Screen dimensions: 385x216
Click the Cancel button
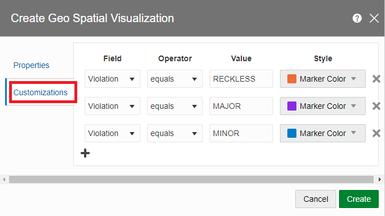pos(316,199)
